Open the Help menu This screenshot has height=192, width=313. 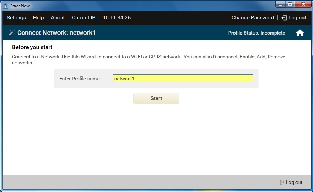38,18
